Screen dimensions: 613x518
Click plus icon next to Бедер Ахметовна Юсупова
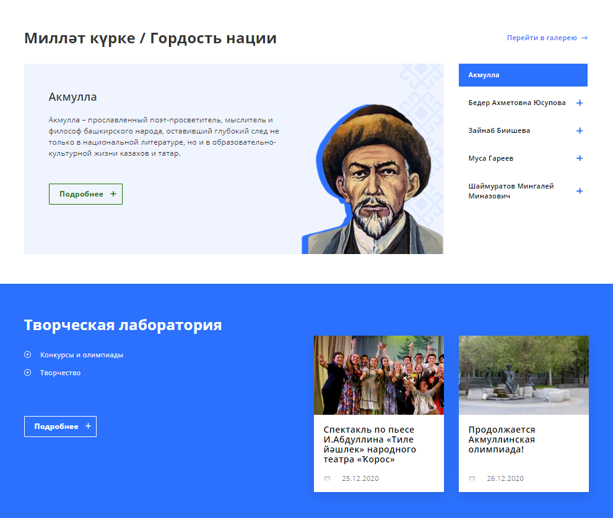coord(580,103)
